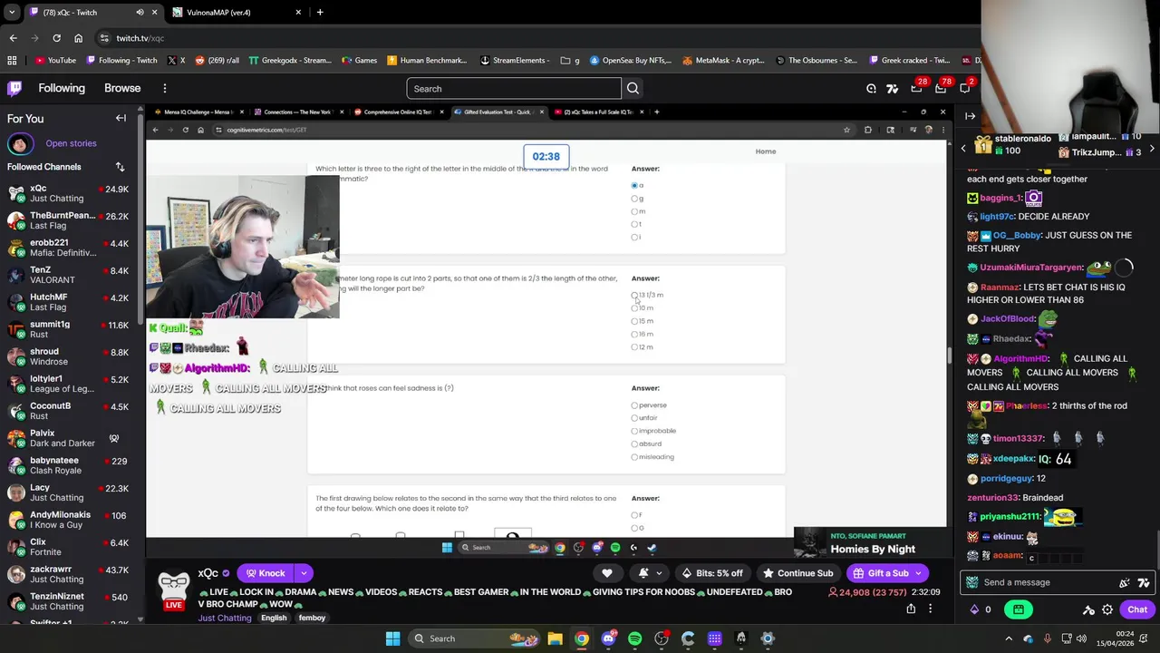Click the Continue Sub button
Screen dimensions: 1160x653
coord(797,573)
